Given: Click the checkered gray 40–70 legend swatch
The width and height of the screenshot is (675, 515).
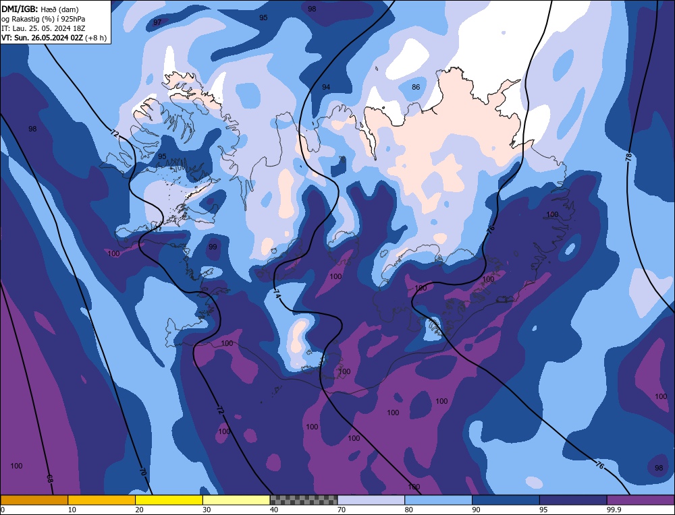Looking at the screenshot, I should (x=304, y=499).
